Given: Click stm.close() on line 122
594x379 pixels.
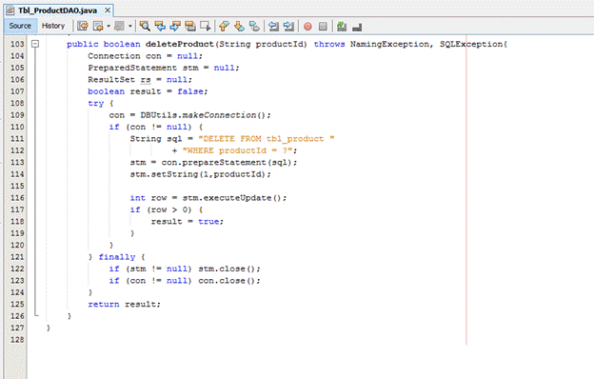Looking at the screenshot, I should [227, 269].
